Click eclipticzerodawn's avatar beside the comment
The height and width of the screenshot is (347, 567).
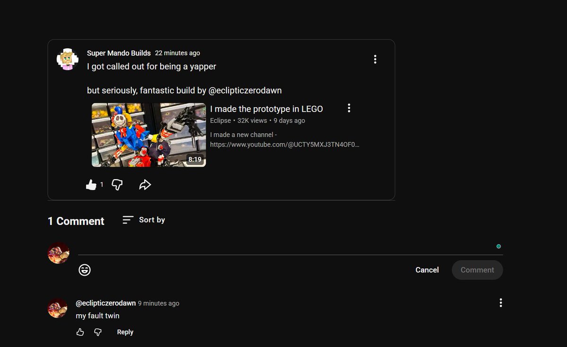(x=58, y=308)
